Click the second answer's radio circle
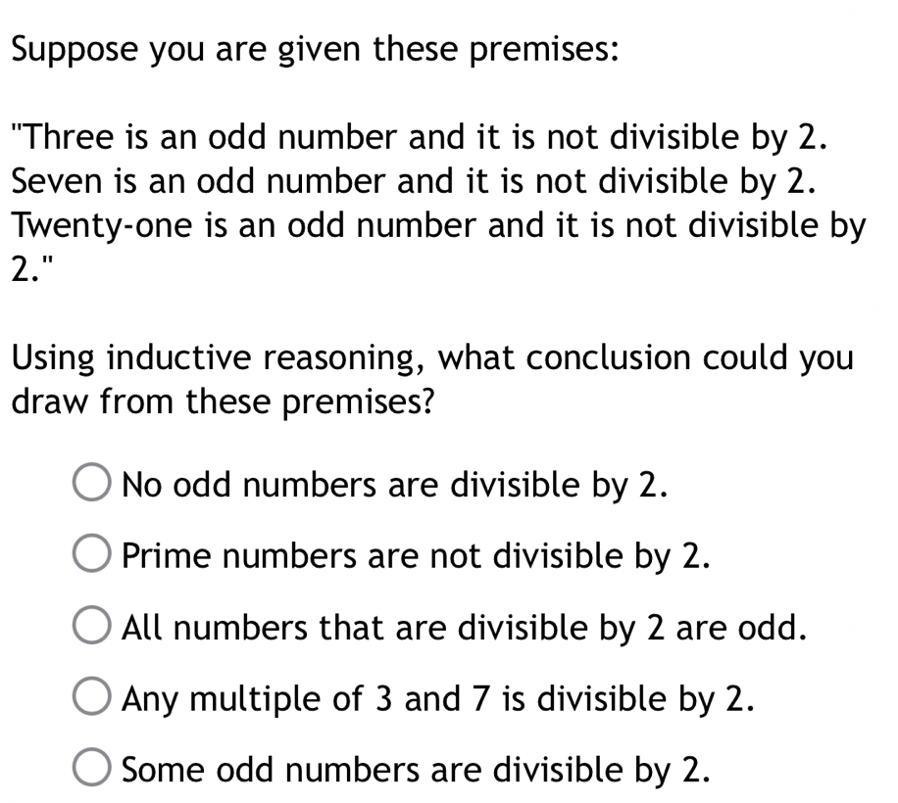This screenshot has width=898, height=803. (x=91, y=554)
